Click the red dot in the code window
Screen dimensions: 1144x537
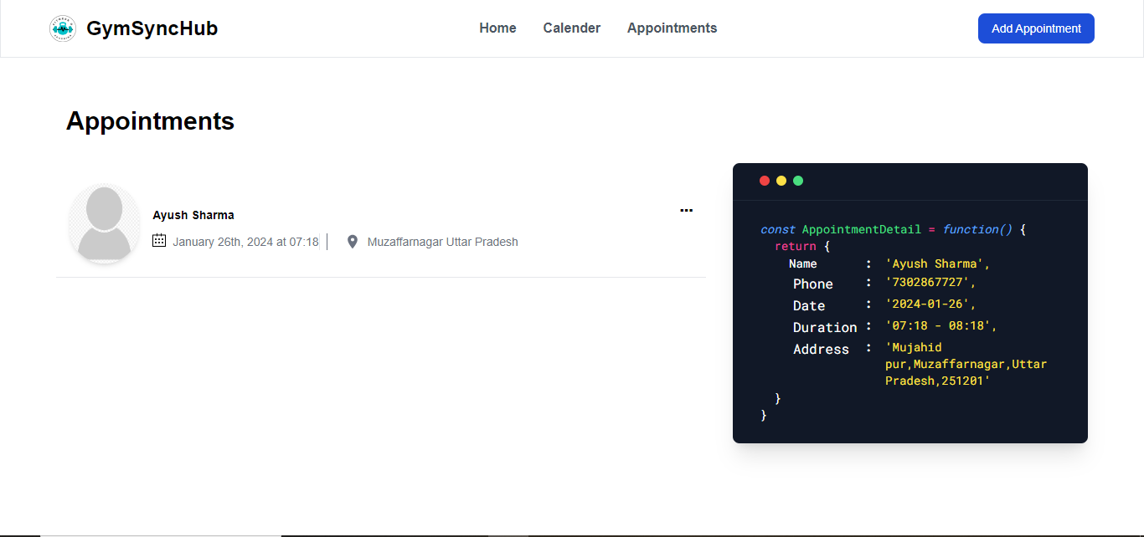(765, 181)
